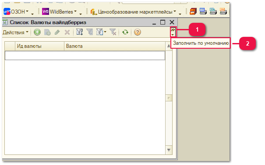The width and height of the screenshot is (265, 165).
Task: Click the coins pricing icon
Action: pyautogui.click(x=94, y=12)
